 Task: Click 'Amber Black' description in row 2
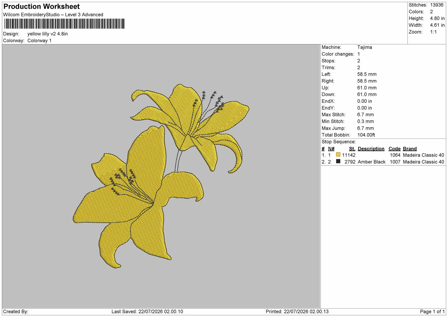tap(371, 162)
